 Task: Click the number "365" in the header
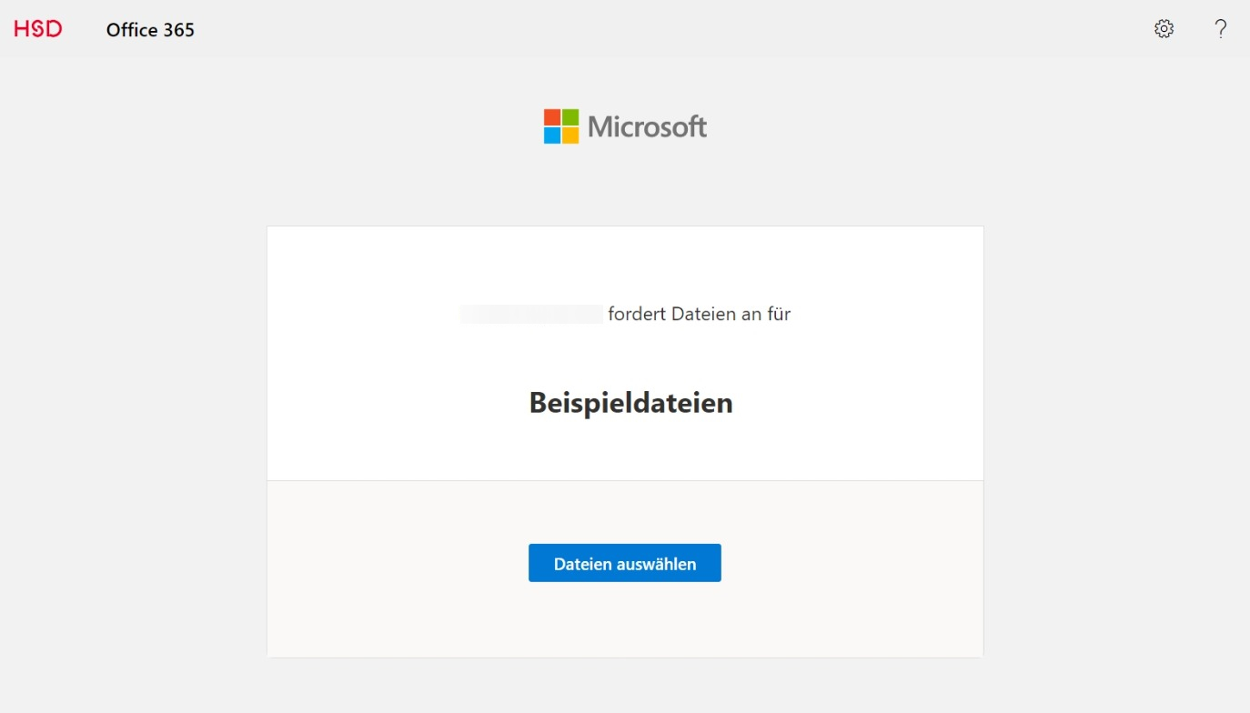[178, 30]
